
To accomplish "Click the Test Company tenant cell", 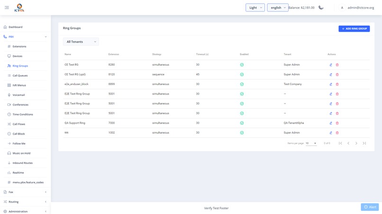I will (x=292, y=84).
